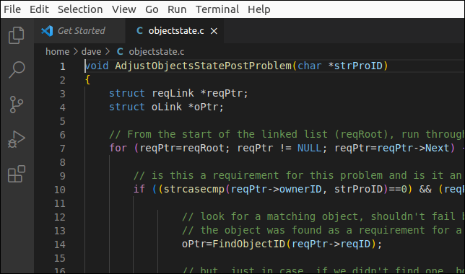Open the Run menu

177,9
